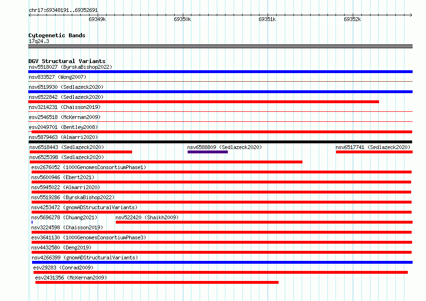The width and height of the screenshot is (426, 301).
Task: Select the blue bar under nsv6519930
Action: point(220,92)
